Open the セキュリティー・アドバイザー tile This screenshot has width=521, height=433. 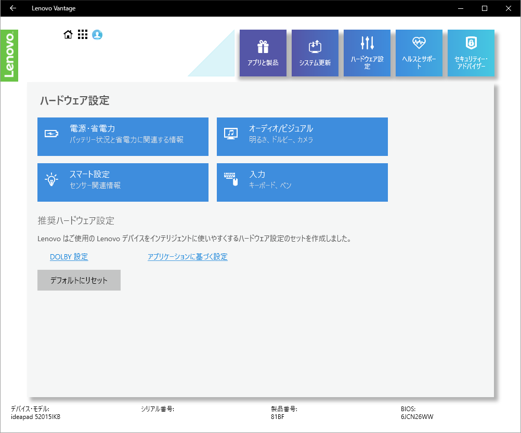click(x=471, y=53)
